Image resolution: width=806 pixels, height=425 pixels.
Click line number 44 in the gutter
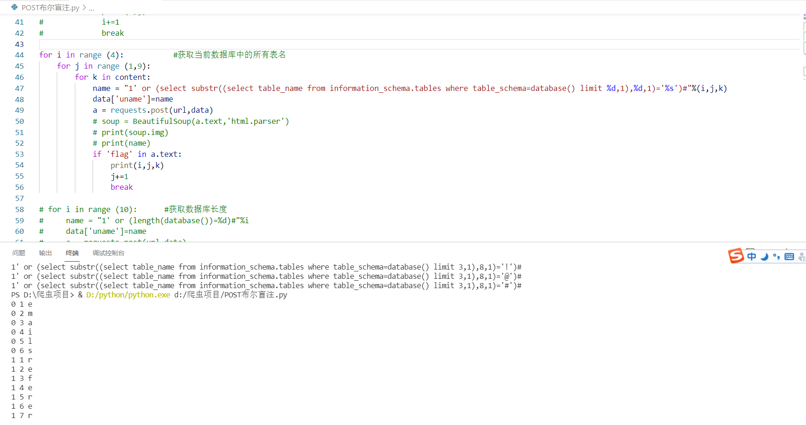pos(20,55)
